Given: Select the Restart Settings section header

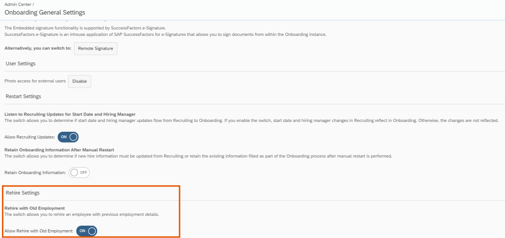Looking at the screenshot, I should coord(23,96).
